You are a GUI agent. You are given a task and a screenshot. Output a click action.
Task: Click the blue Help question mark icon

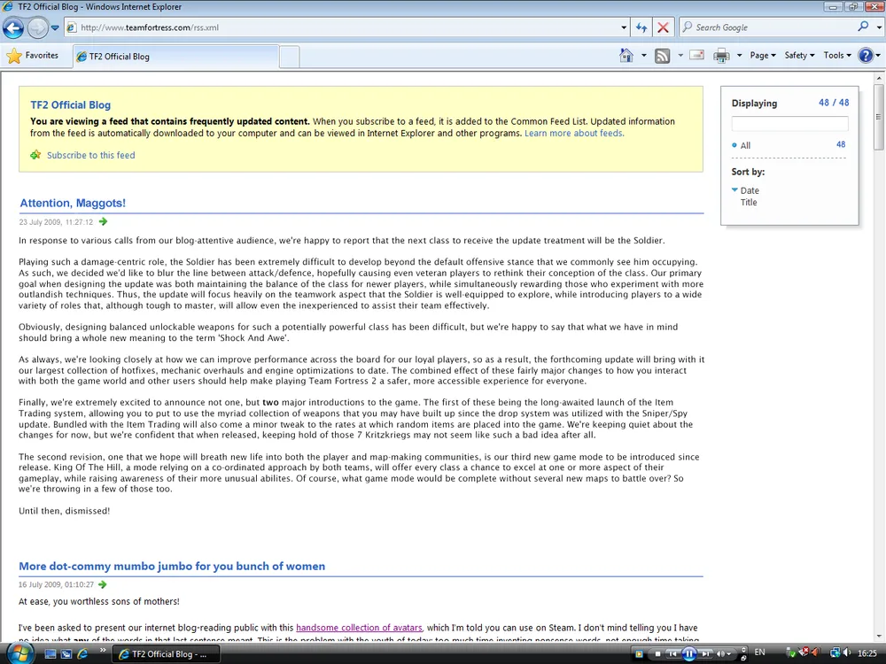tap(865, 55)
